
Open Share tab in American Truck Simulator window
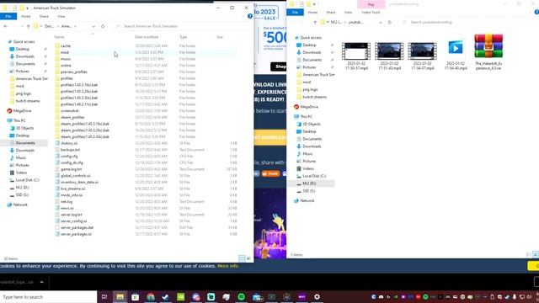point(44,16)
